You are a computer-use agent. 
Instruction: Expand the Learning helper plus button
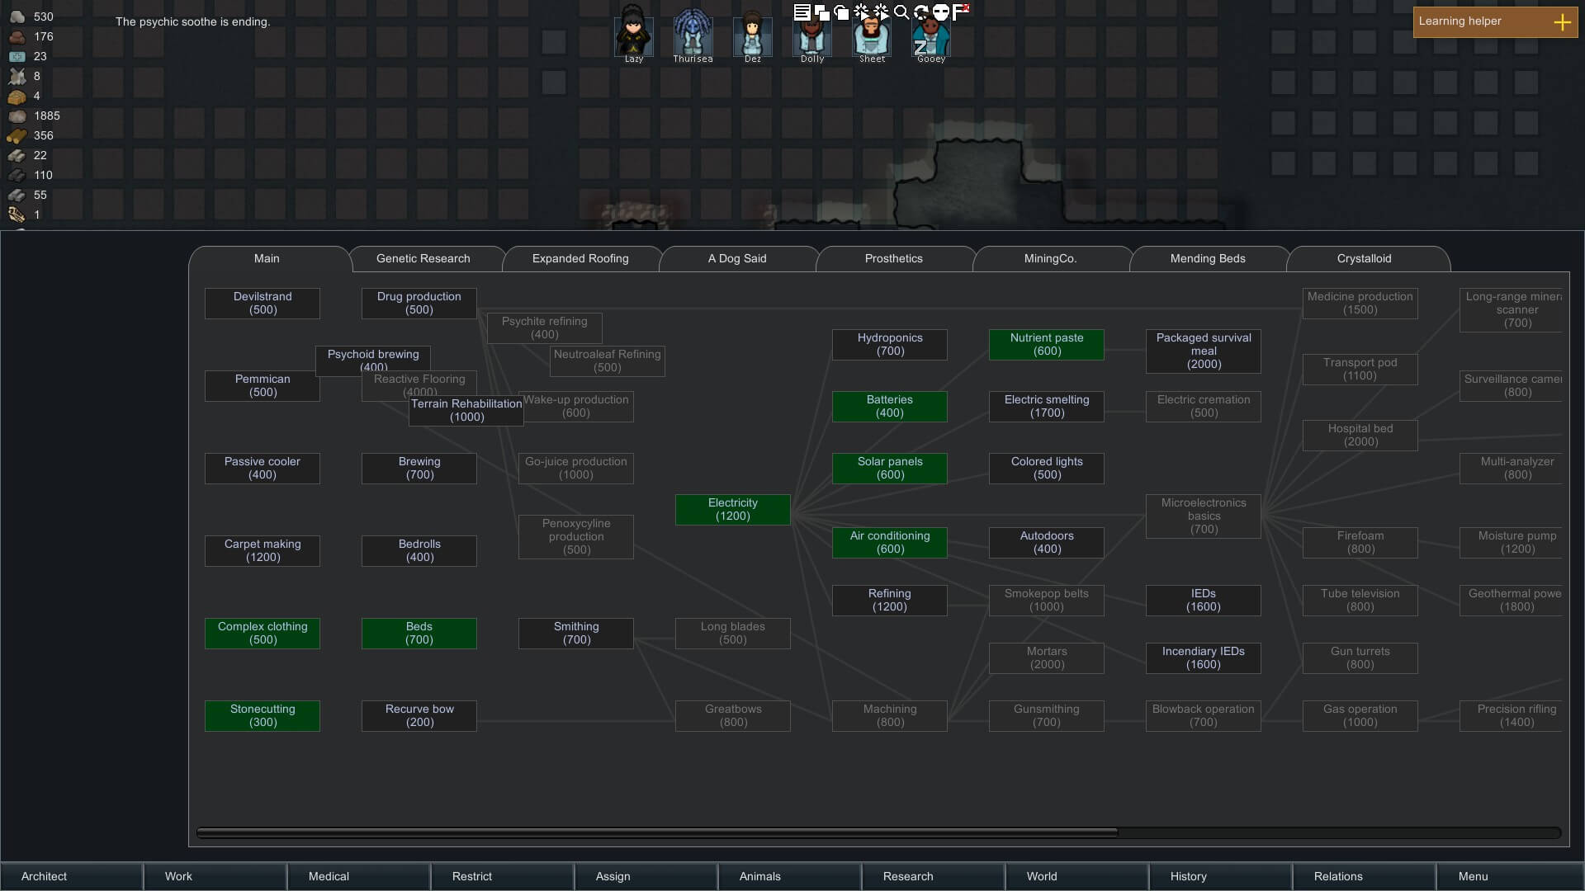point(1562,22)
